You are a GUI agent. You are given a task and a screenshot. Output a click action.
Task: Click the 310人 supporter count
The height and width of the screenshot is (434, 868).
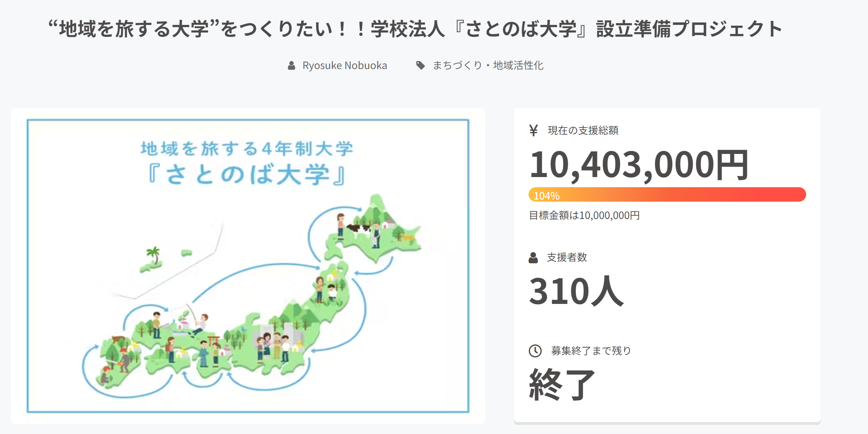pos(576,291)
